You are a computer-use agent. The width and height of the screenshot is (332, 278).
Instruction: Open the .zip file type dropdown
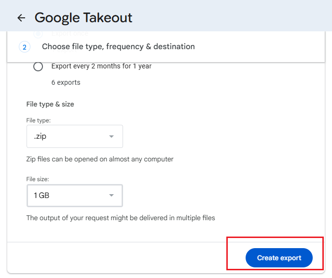[x=74, y=136]
